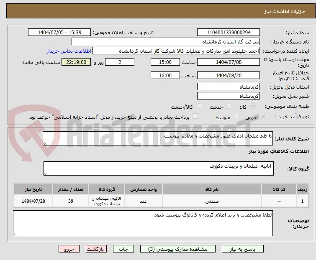Click the تعداد / مقدار column header
The width and height of the screenshot is (316, 260).
click(x=71, y=189)
